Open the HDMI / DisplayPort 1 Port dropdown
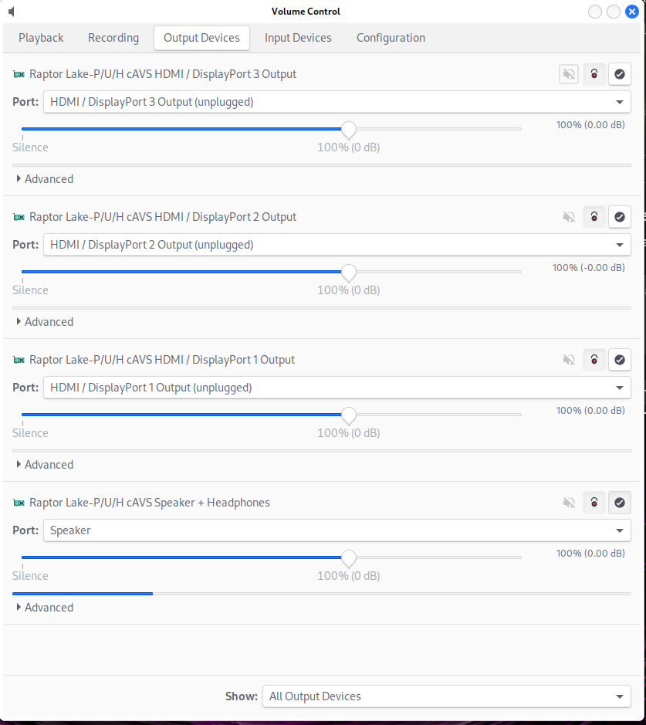This screenshot has width=646, height=725. tap(337, 388)
